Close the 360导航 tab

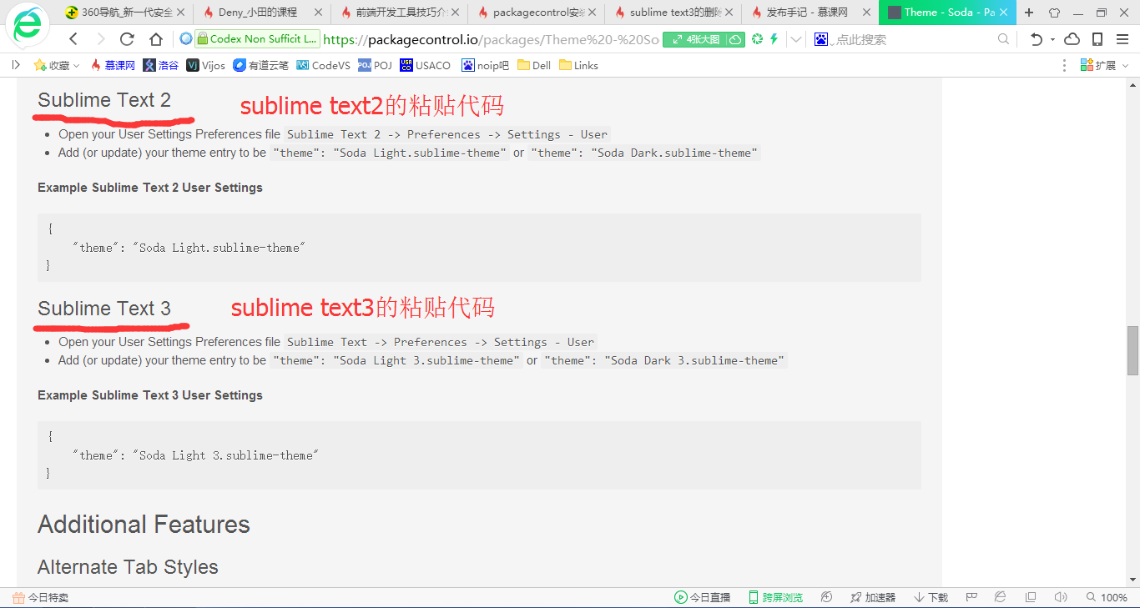click(180, 13)
